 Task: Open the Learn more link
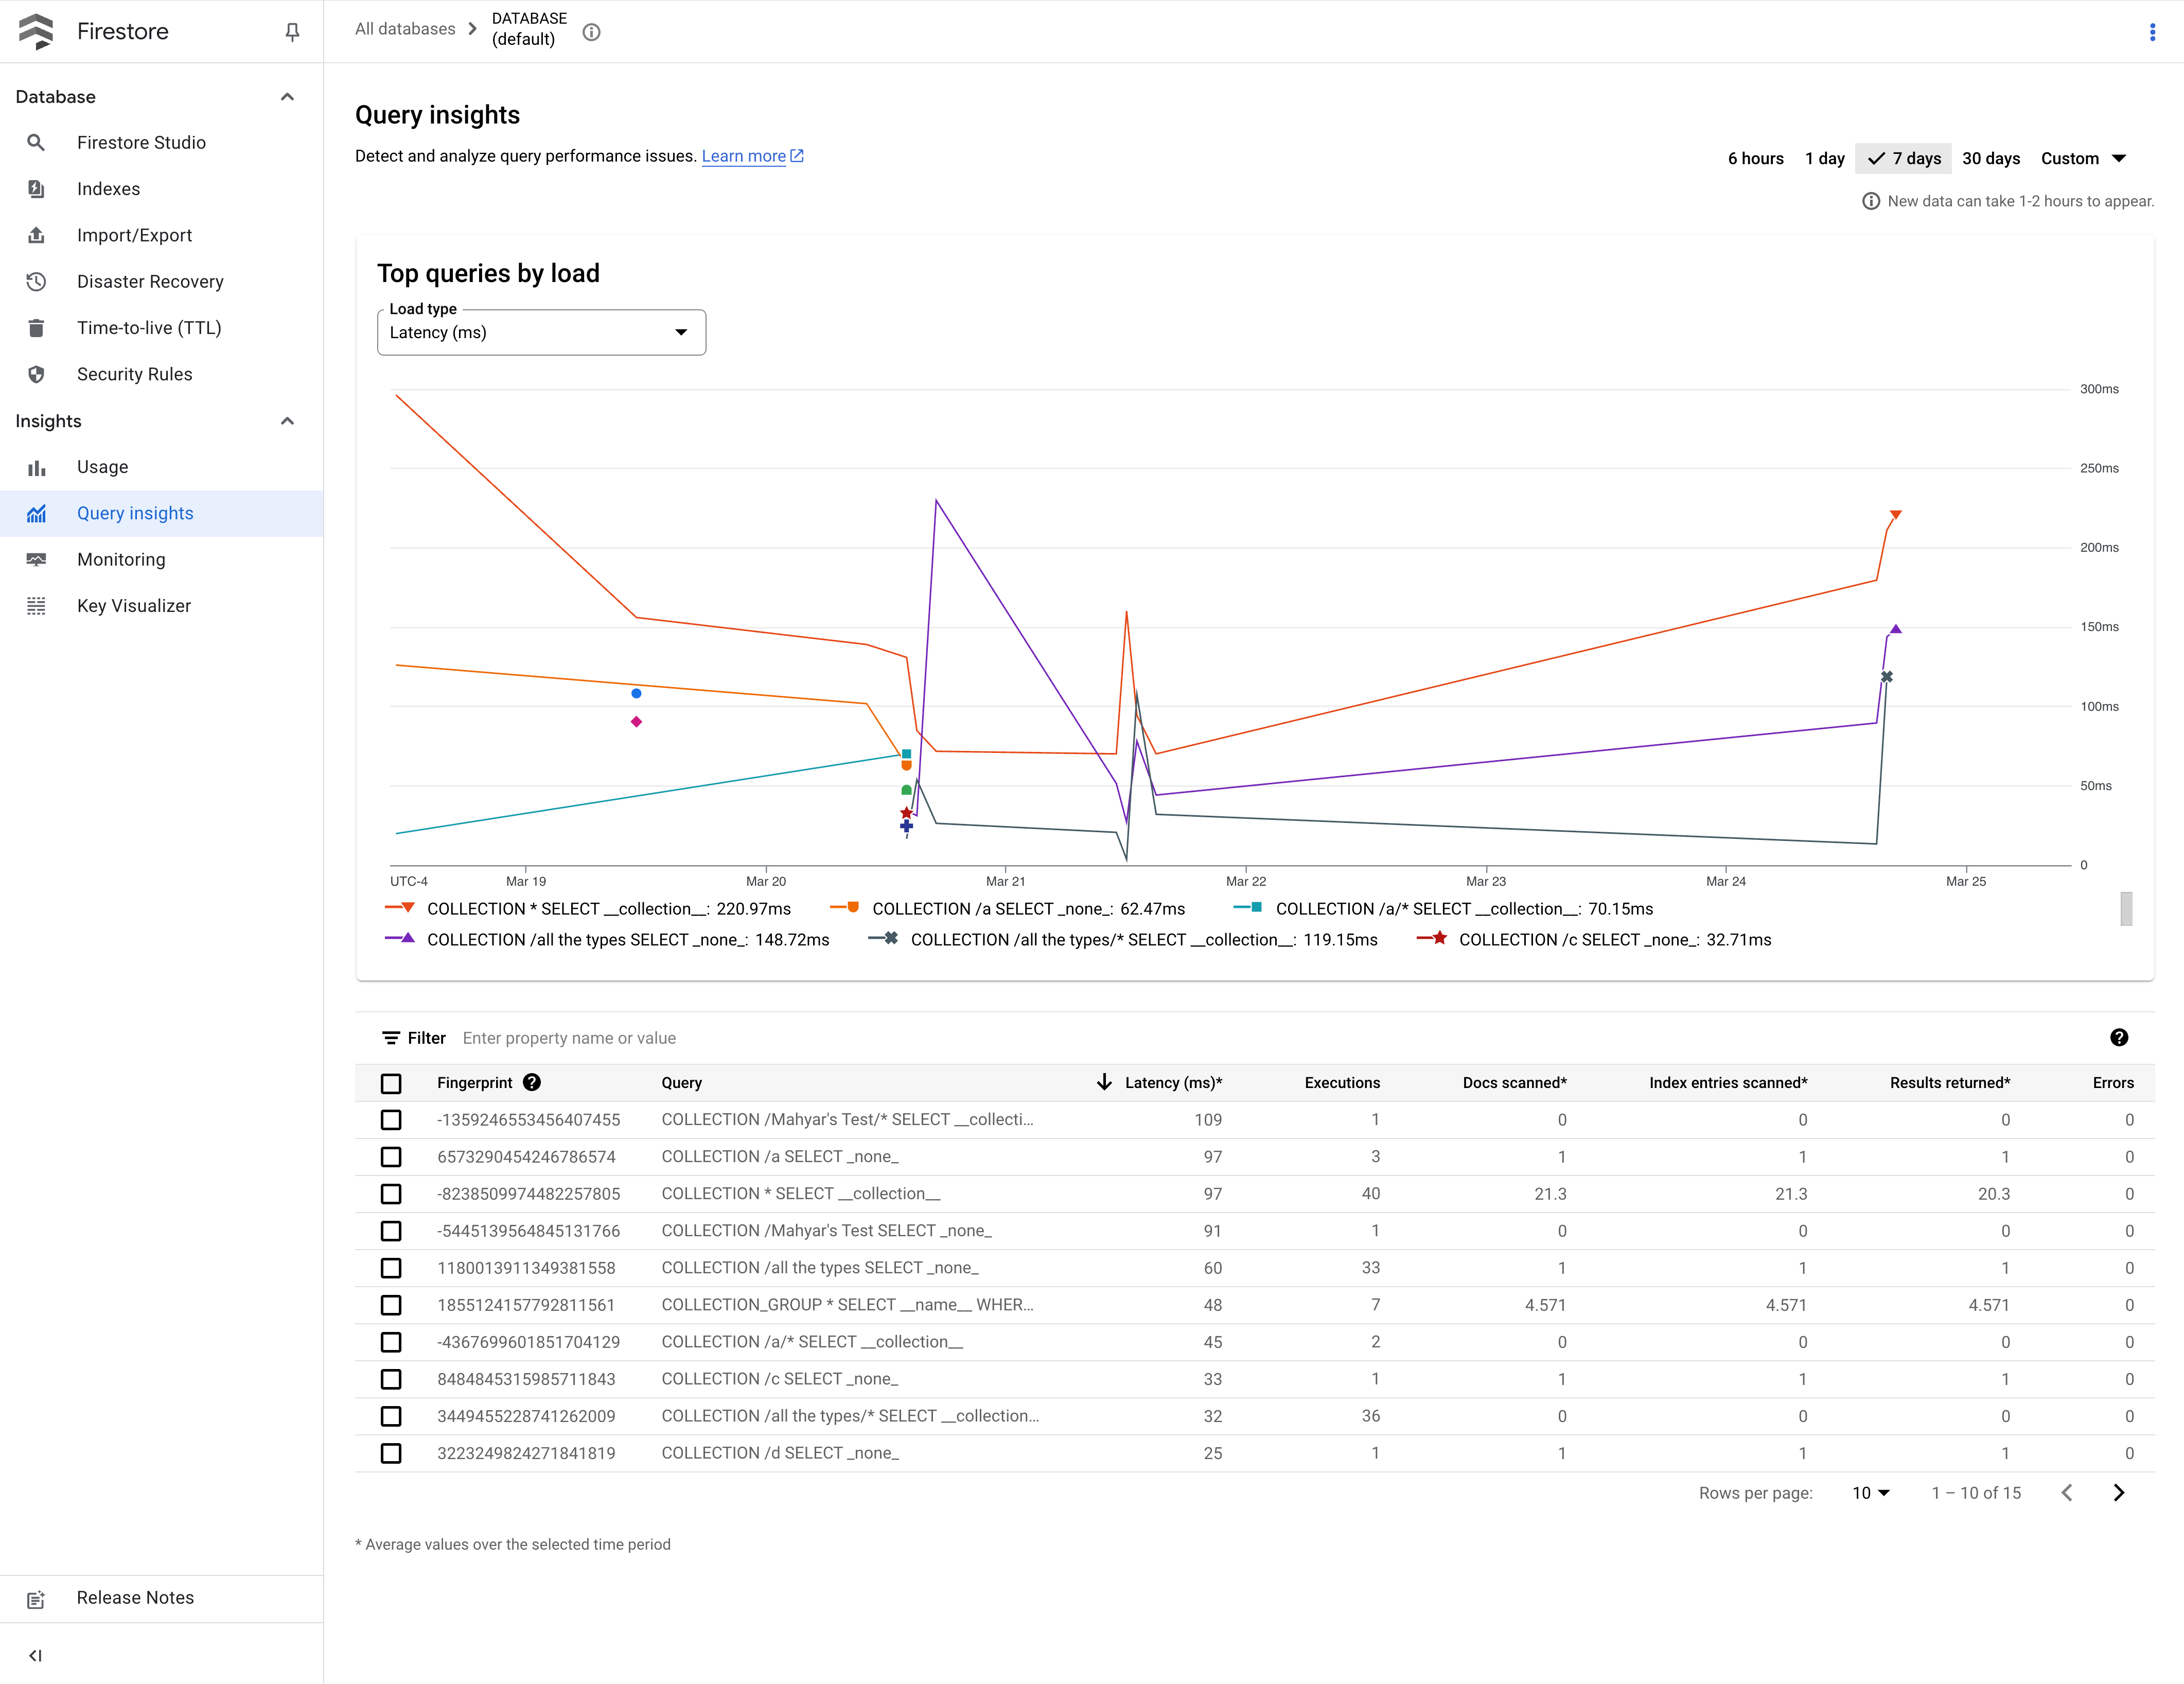tap(745, 156)
